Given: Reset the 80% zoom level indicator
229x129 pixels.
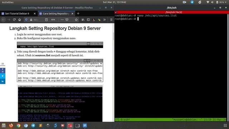Looking at the screenshot, I should (x=53, y=20).
